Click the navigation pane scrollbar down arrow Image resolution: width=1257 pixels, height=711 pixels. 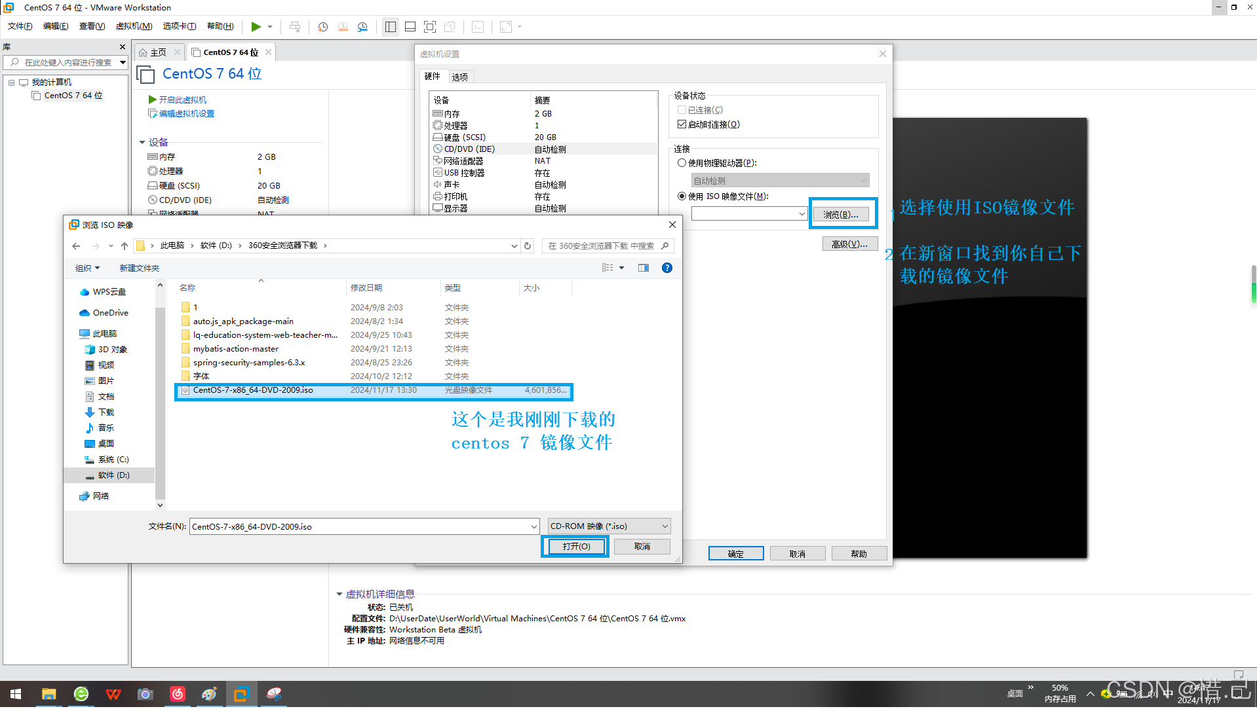click(160, 505)
